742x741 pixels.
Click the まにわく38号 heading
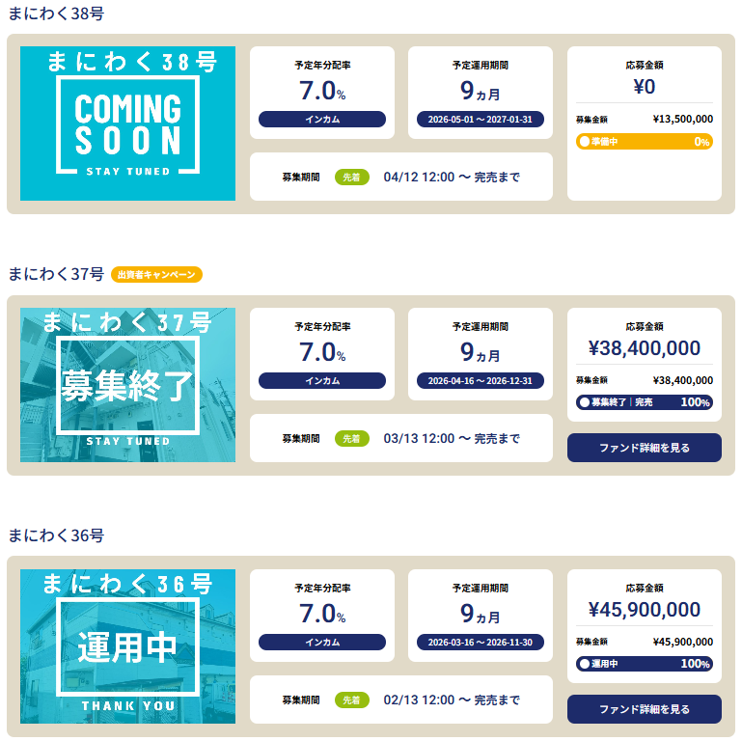tap(56, 14)
